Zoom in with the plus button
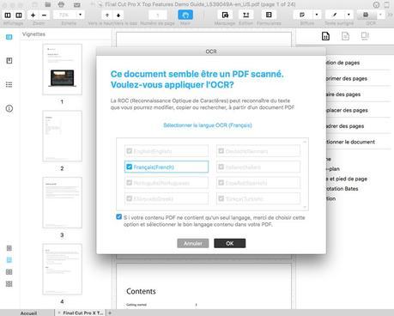The image size is (394, 316). coord(33,15)
